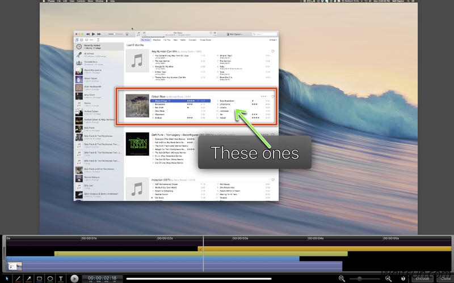The image size is (454, 283).
Task: Click the timecode display field
Action: tap(102, 278)
